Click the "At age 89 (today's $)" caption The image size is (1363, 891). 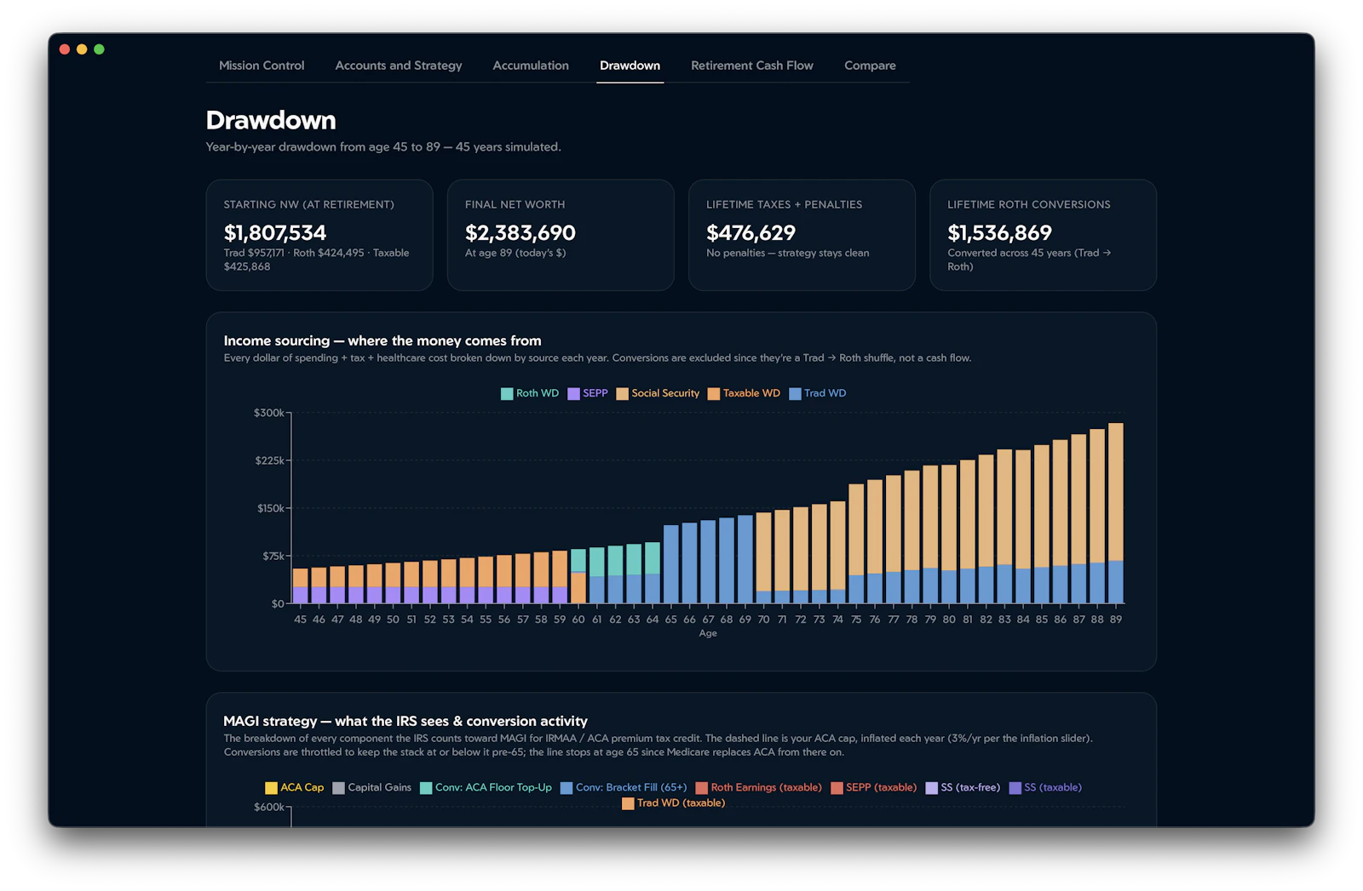tap(515, 253)
